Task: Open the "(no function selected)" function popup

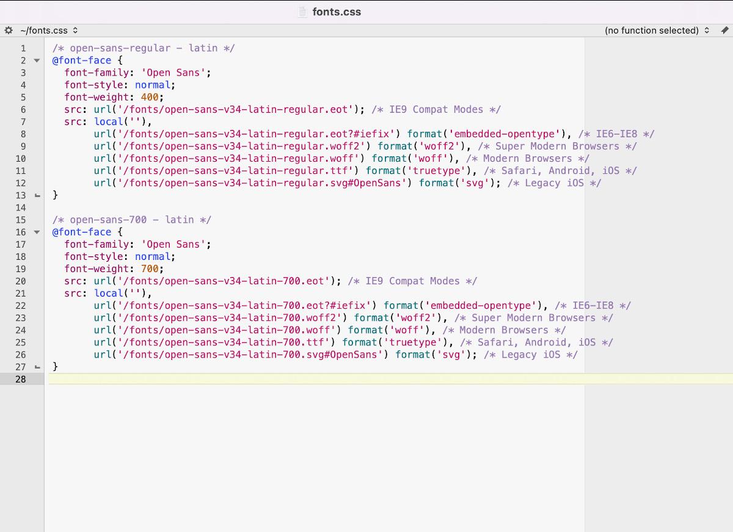Action: click(657, 30)
